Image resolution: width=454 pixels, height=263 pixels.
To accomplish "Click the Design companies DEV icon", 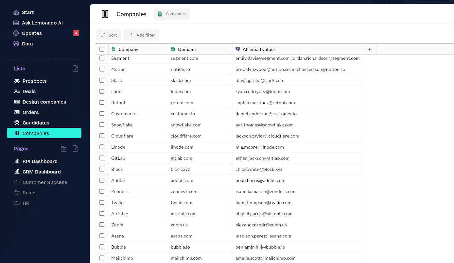I will (x=17, y=102).
